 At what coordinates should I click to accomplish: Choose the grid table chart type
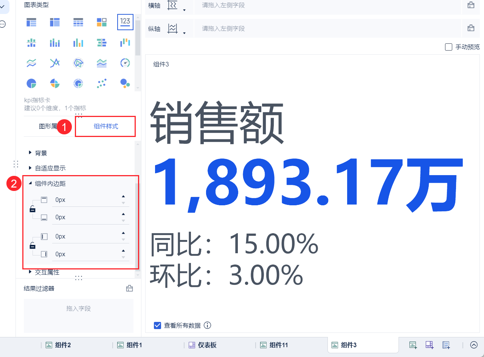(x=78, y=22)
